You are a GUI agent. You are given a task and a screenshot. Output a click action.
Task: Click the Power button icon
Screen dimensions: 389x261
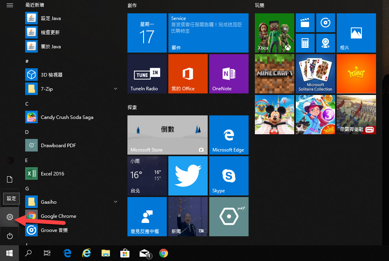(x=10, y=236)
